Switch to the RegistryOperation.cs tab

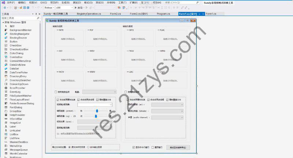89,14
